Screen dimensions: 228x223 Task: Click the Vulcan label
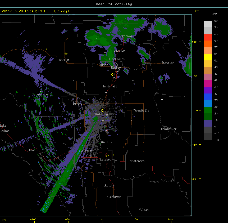click(x=144, y=210)
